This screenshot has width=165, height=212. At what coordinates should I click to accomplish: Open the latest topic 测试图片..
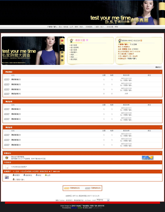click(x=74, y=52)
